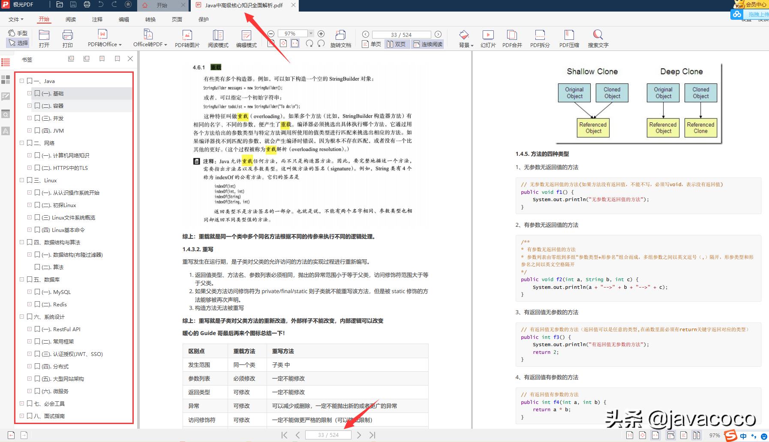
Task: Rotate view counterclockwise icon
Action: [x=321, y=43]
